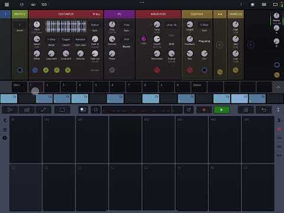Start playback with the green play button
This screenshot has height=213, width=284.
coord(222,109)
